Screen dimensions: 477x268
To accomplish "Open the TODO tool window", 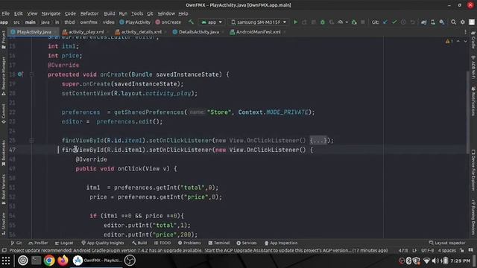I will click(162, 243).
